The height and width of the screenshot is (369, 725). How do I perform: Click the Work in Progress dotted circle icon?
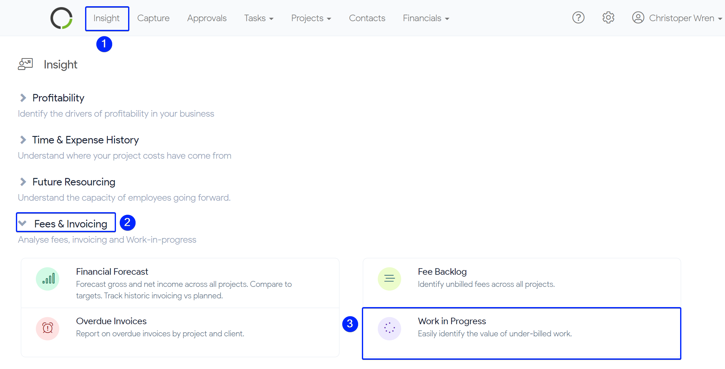tap(389, 328)
